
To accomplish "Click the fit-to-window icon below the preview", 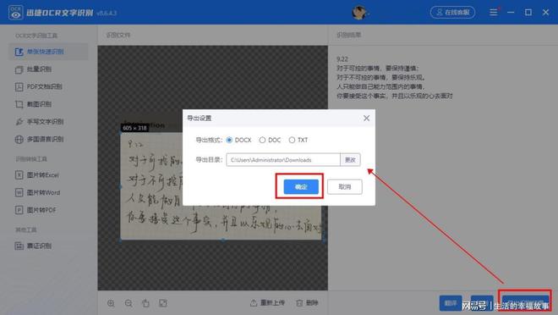I will pyautogui.click(x=163, y=303).
